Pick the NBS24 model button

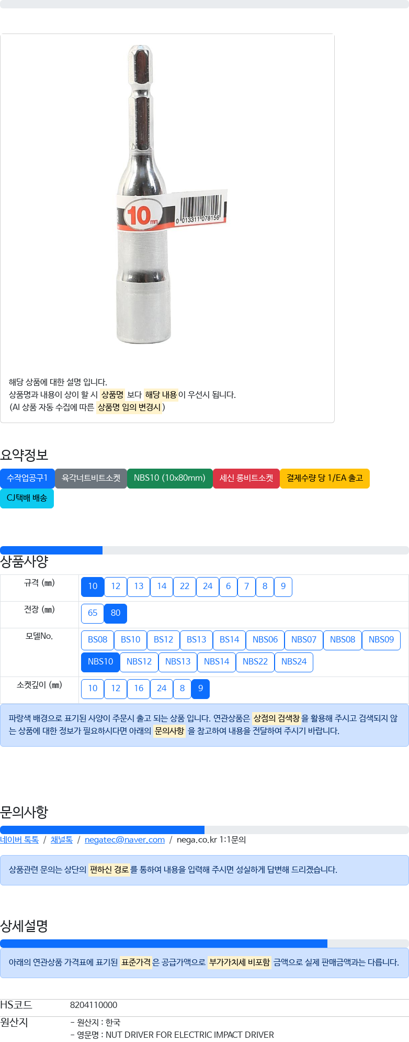click(x=294, y=662)
